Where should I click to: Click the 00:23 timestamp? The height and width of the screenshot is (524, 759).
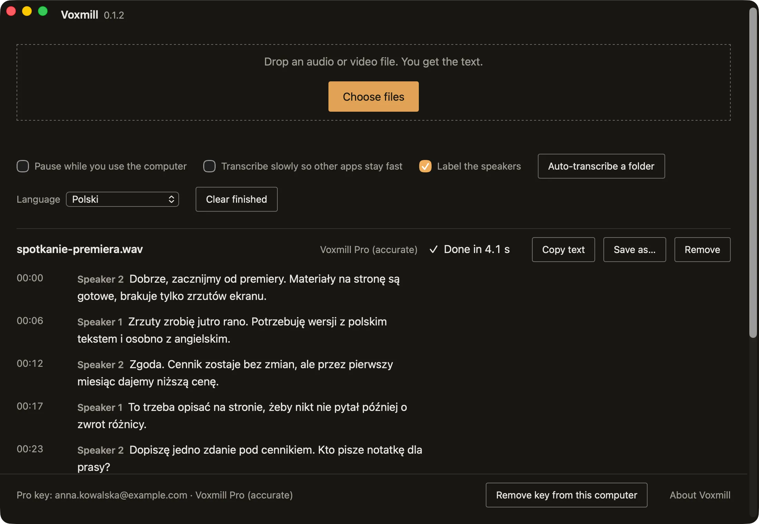pos(30,449)
